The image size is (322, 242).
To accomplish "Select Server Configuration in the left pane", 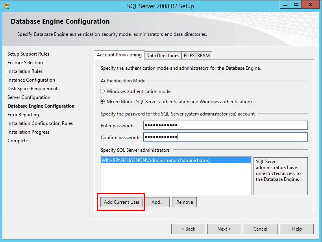I will point(29,97).
